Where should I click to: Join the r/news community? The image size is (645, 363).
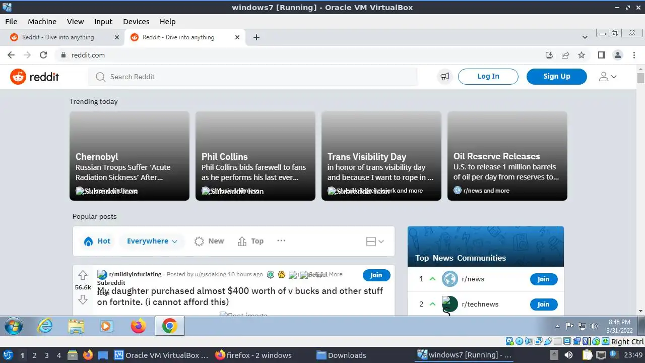click(x=543, y=279)
